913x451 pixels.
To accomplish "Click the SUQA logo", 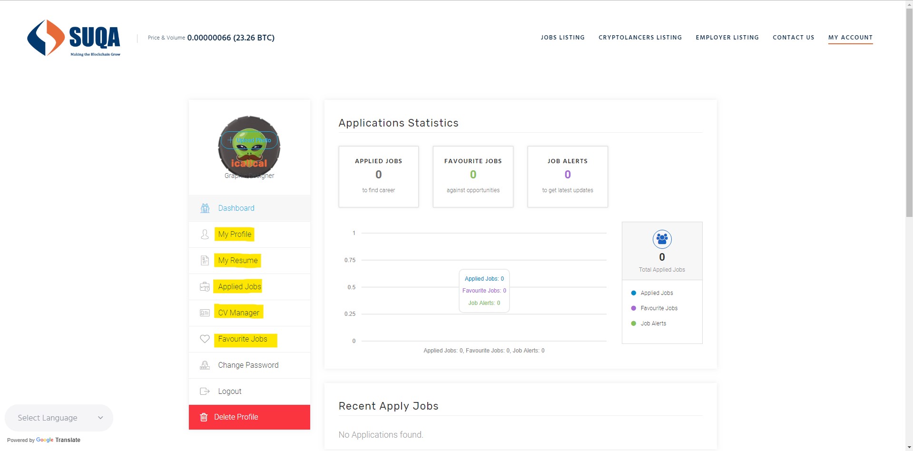I will (x=74, y=38).
